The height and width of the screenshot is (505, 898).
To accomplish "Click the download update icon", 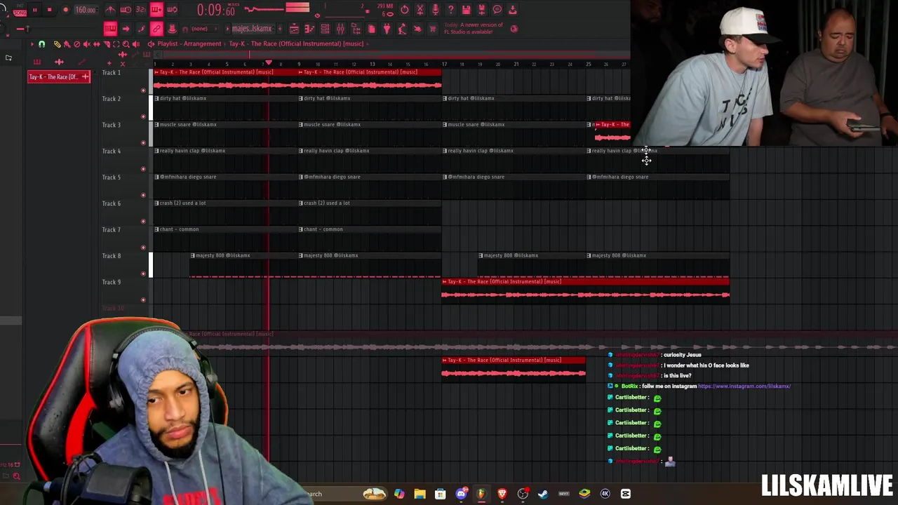I will point(512,9).
